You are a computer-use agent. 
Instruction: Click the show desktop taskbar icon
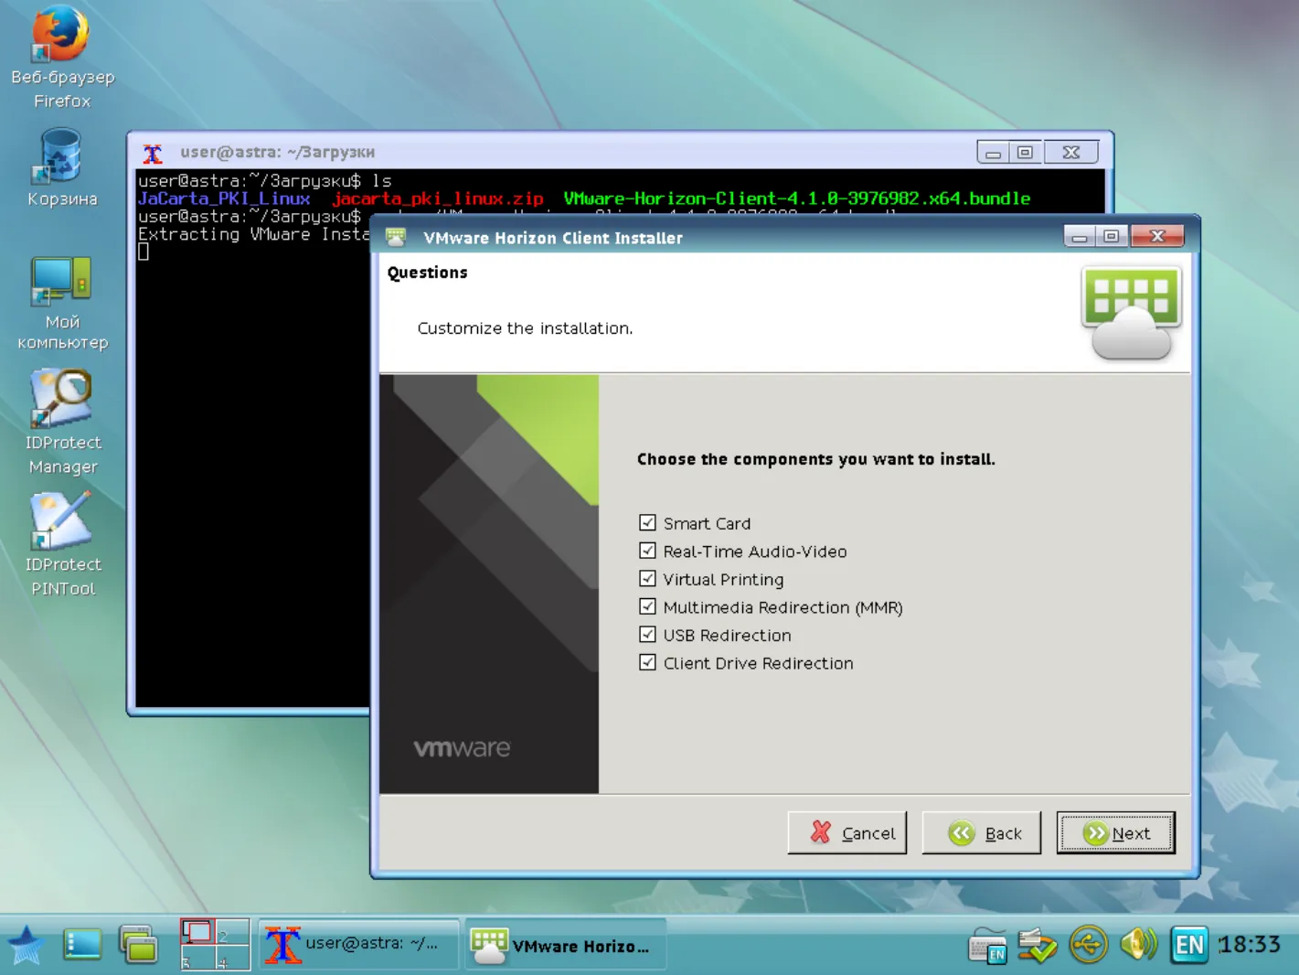tap(82, 945)
